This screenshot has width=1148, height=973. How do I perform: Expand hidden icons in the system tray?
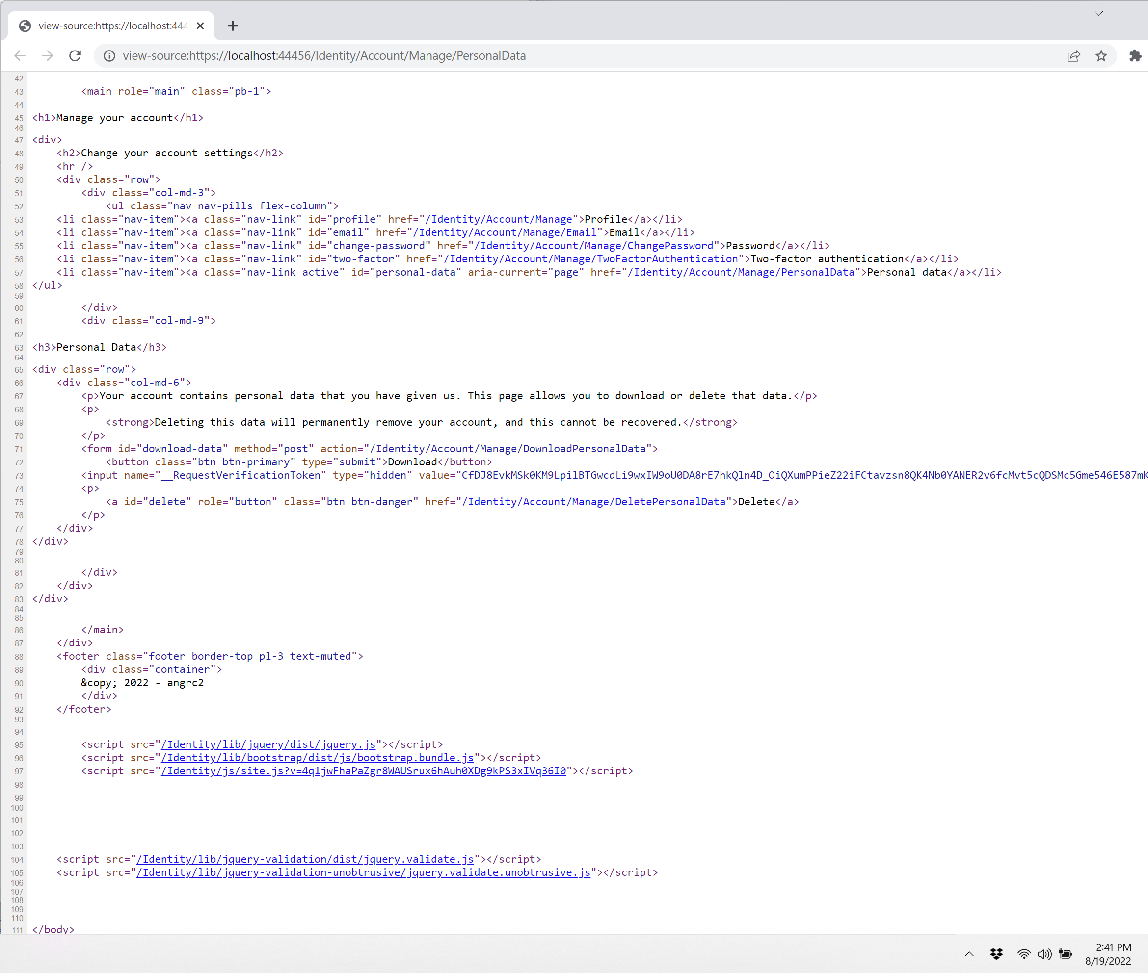[969, 954]
